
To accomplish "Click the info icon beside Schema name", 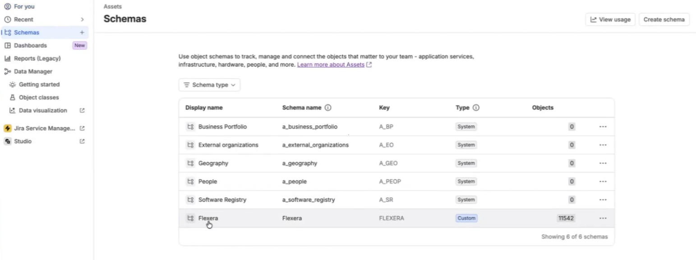I will tap(328, 108).
